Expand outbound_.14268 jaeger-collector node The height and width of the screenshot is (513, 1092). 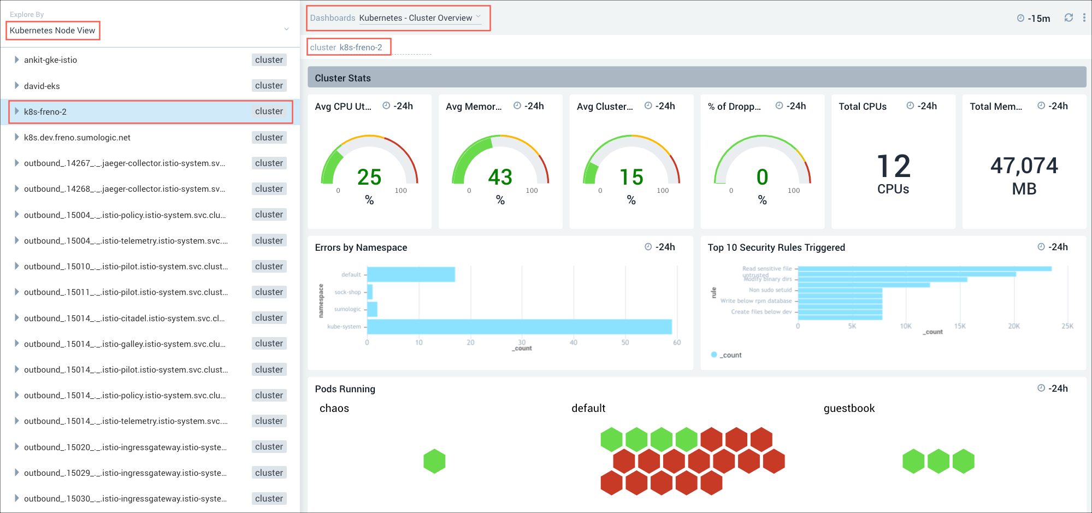click(x=16, y=188)
